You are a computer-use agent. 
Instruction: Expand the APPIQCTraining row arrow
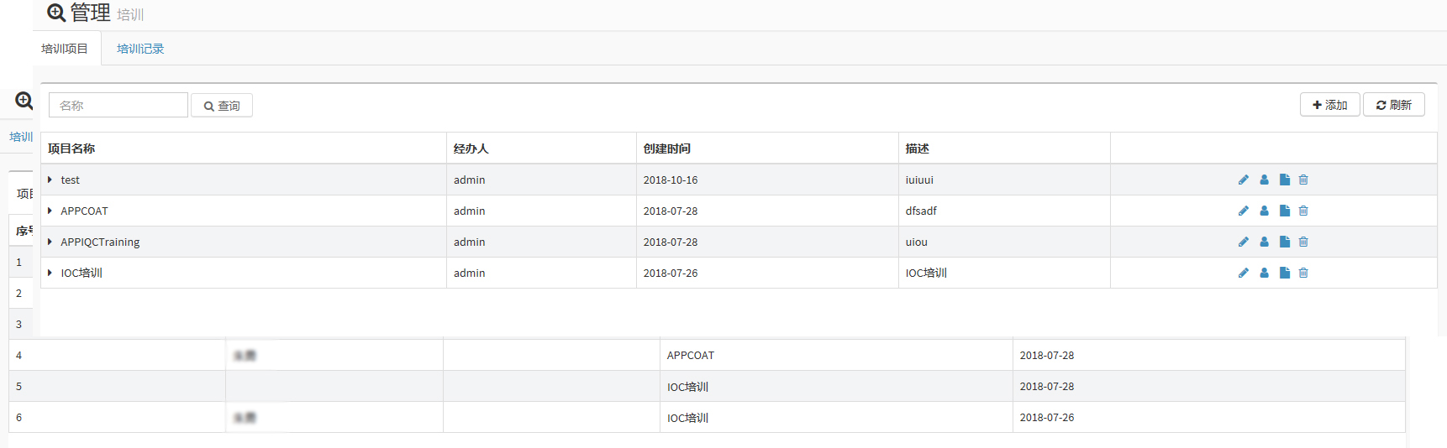coord(50,242)
